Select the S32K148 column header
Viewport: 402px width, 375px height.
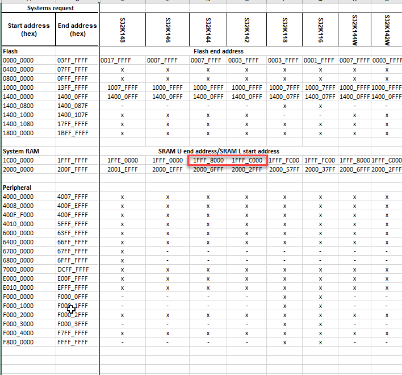click(123, 30)
